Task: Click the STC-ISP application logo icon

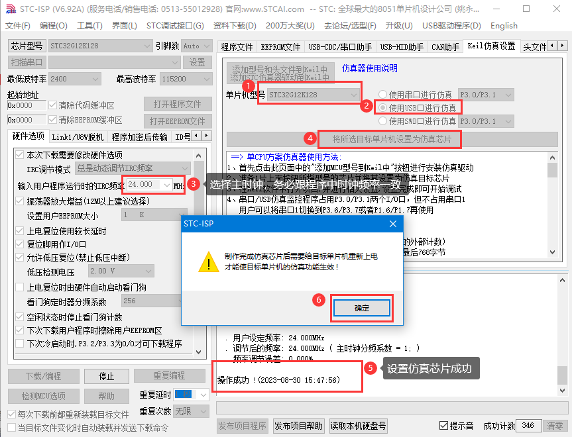Action: (x=11, y=9)
